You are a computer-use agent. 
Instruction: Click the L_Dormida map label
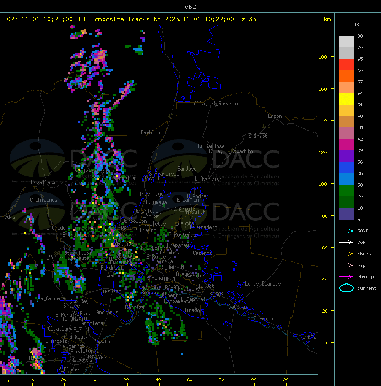pyautogui.click(x=261, y=319)
